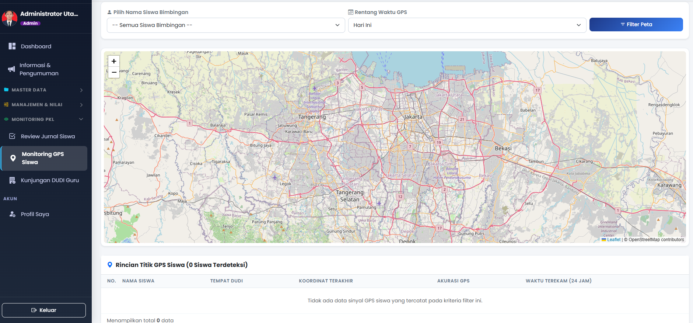This screenshot has width=693, height=323.
Task: Click the Dashboard grid icon
Action: [12, 46]
